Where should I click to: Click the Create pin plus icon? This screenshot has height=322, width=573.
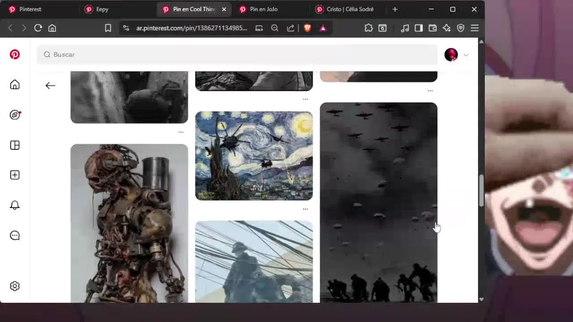tap(15, 175)
